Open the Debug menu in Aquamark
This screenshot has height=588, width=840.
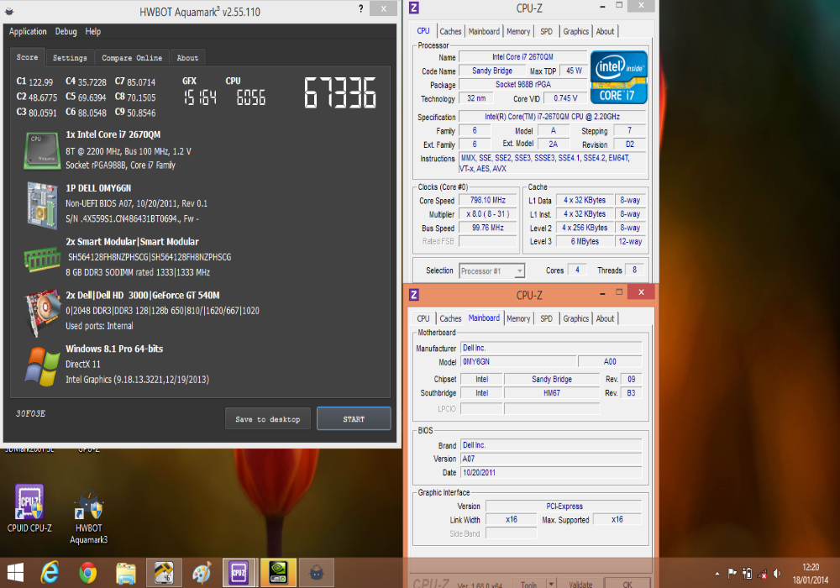(66, 32)
